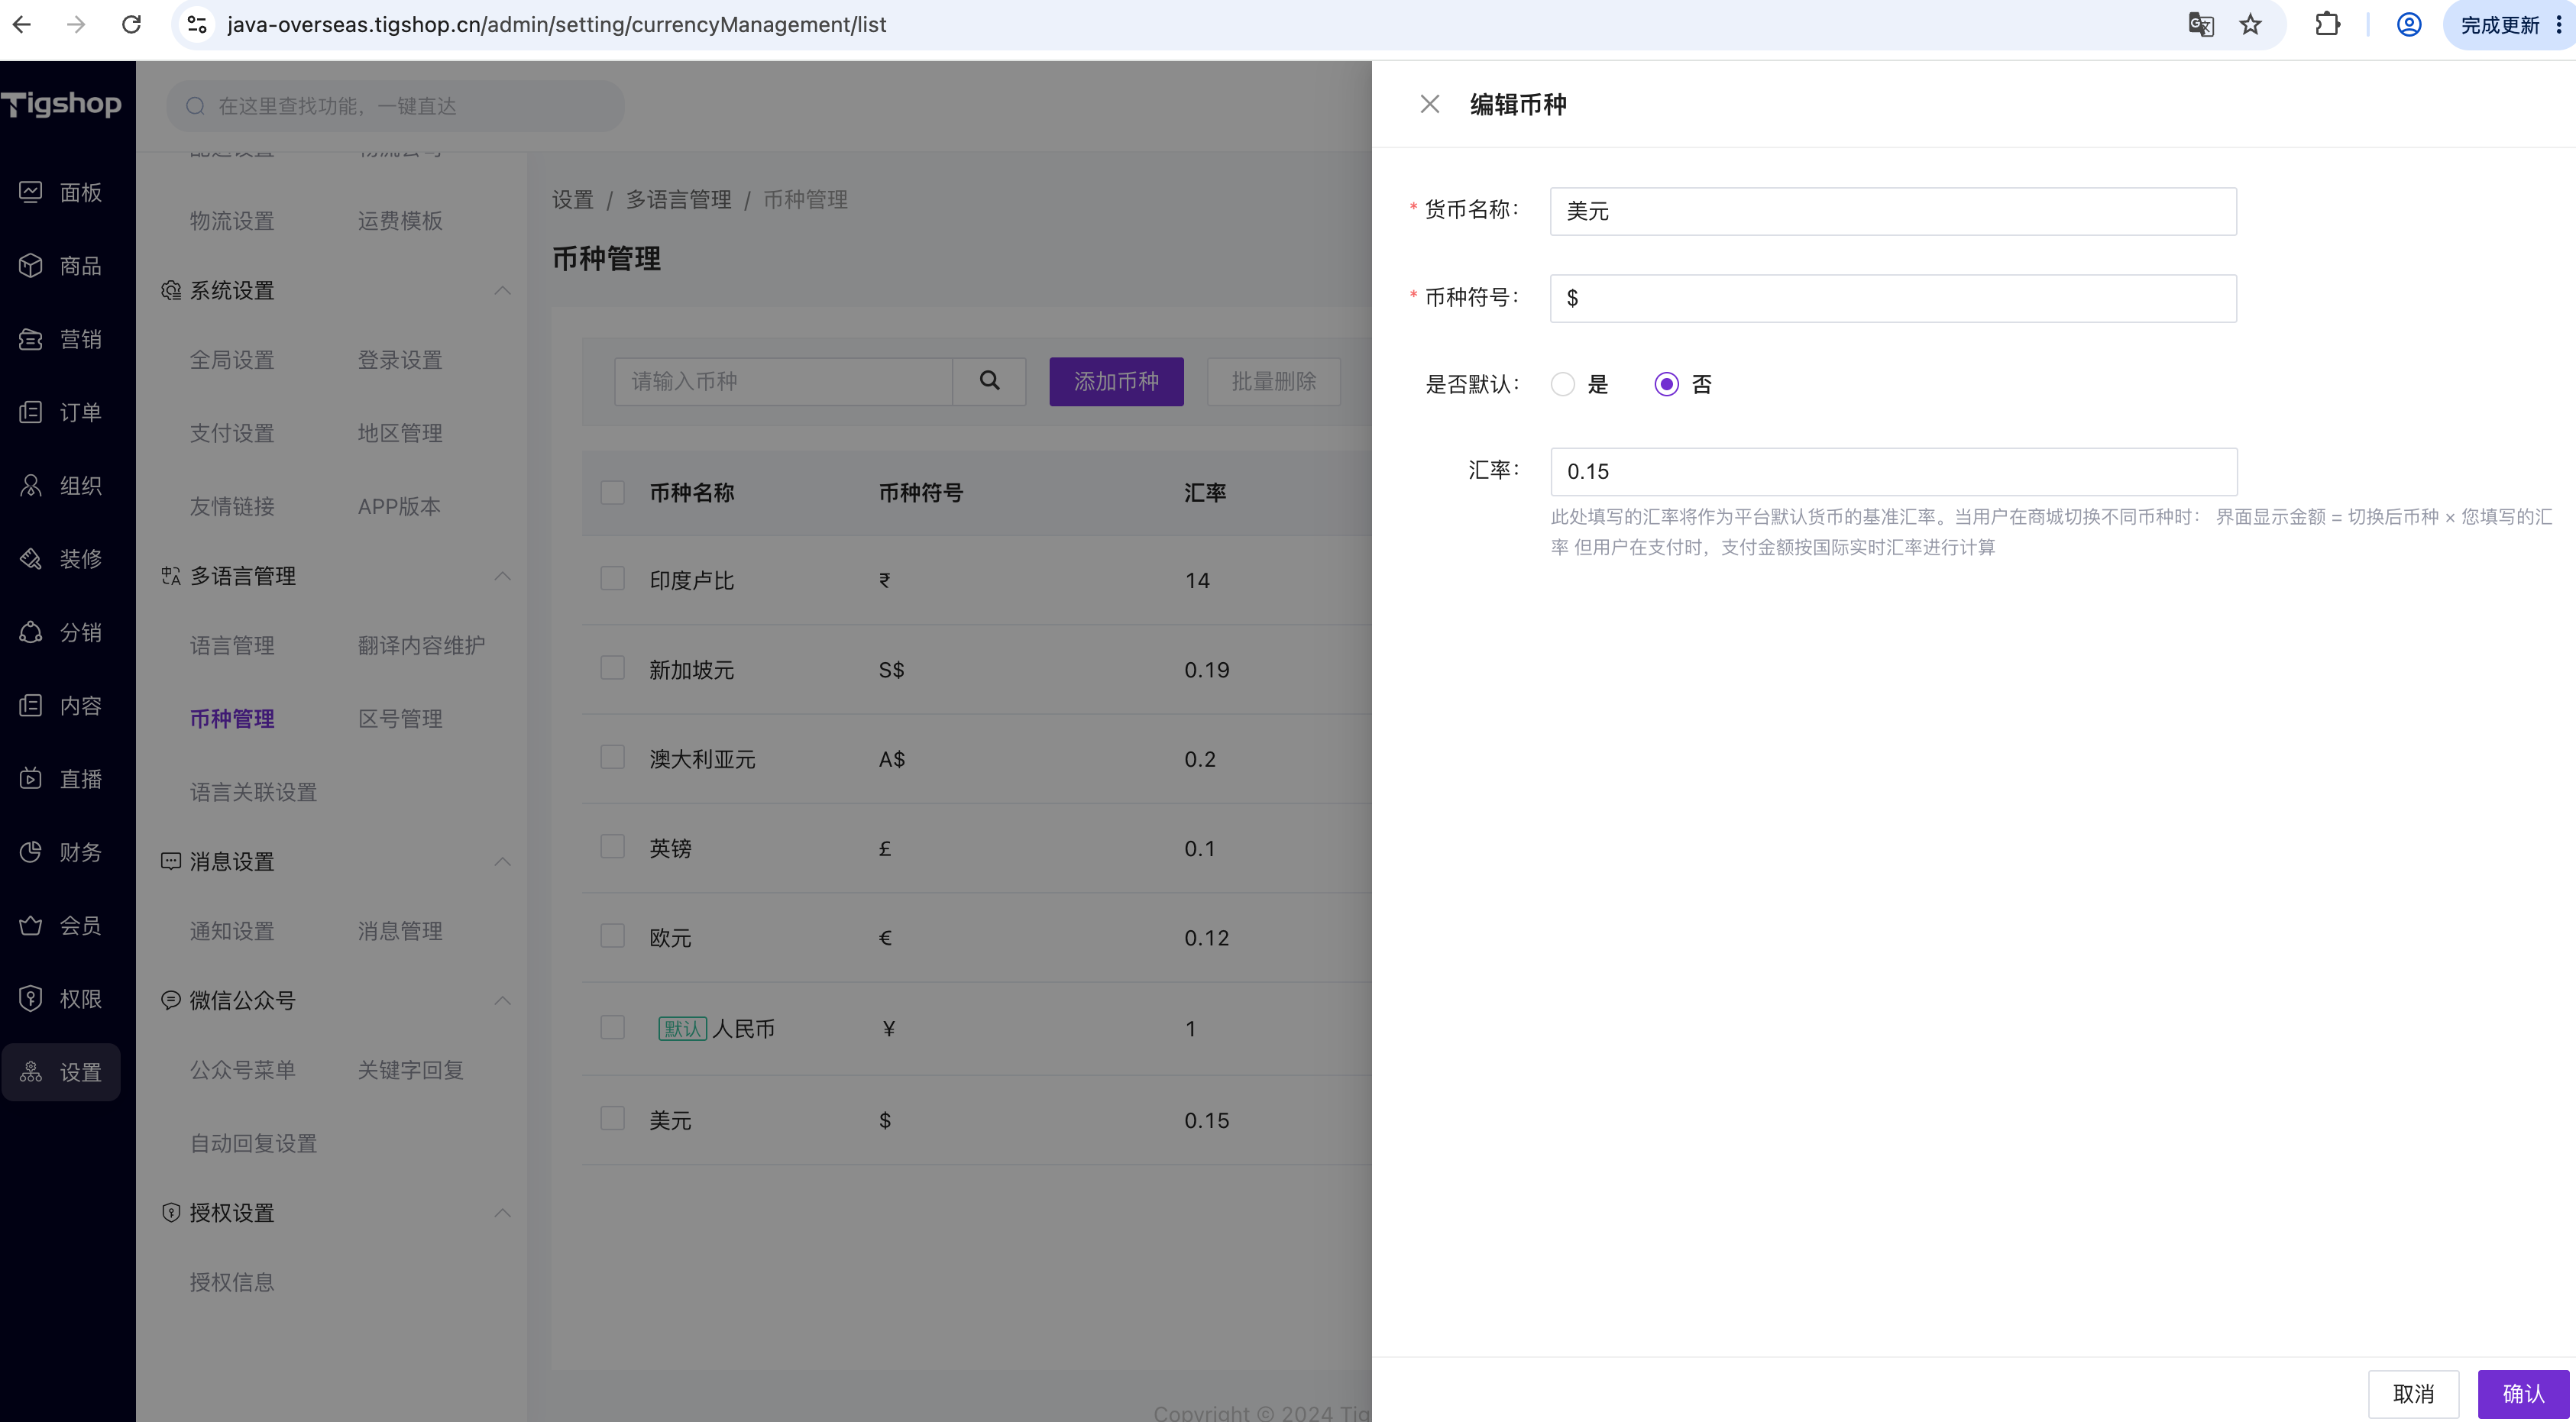The image size is (2576, 1422).
Task: Click the browser back arrow
Action: (x=22, y=24)
